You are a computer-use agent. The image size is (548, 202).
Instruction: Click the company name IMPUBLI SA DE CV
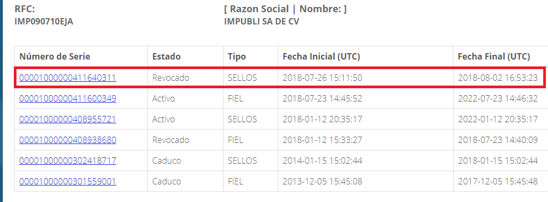261,21
